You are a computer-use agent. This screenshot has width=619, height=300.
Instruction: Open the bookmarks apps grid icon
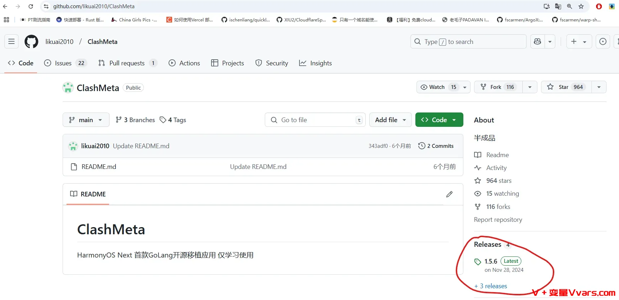pyautogui.click(x=6, y=20)
